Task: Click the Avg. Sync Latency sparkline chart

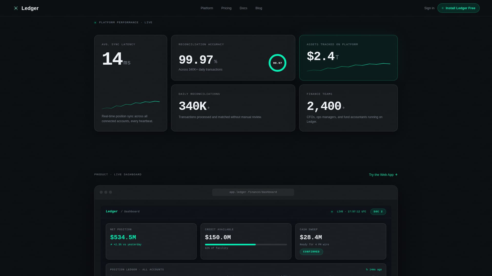Action: 131,105
